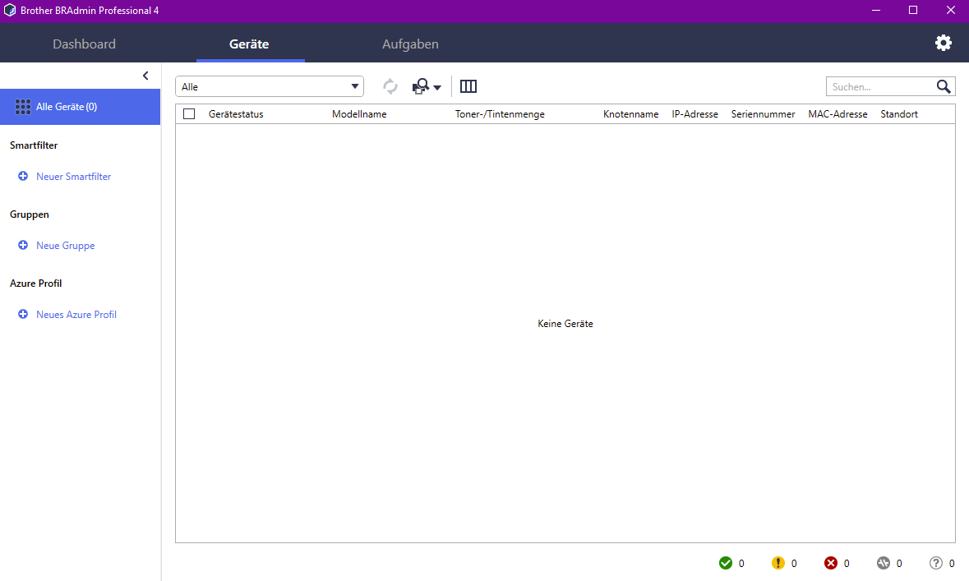Image resolution: width=969 pixels, height=581 pixels.
Task: Click the plus icon beside Neuer Smartfilter
Action: pyautogui.click(x=23, y=176)
